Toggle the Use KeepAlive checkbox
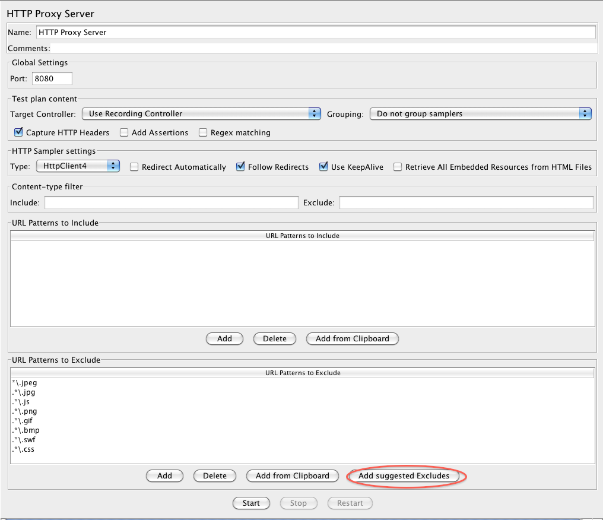Image resolution: width=603 pixels, height=520 pixels. [x=323, y=167]
